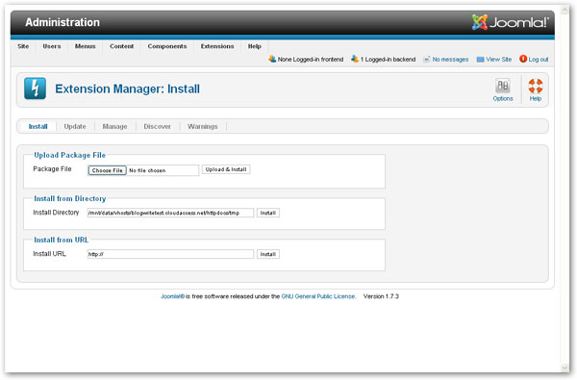Screen dimensions: 577x380
Task: Click the Choose File button
Action: 108,170
